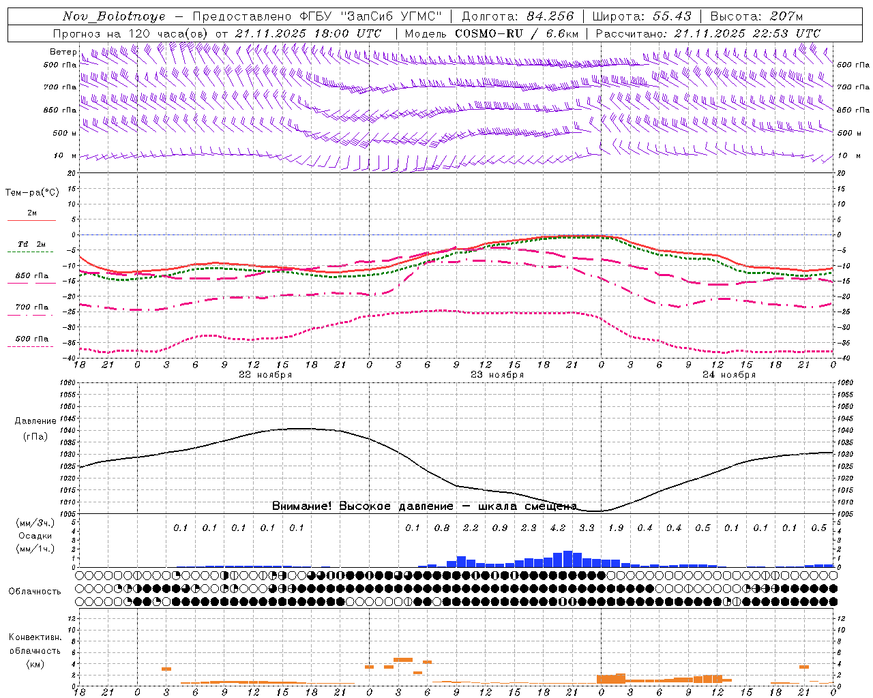873x698 pixels.
Task: Click the 850 гПа temperature legend entry
Action: pos(32,276)
